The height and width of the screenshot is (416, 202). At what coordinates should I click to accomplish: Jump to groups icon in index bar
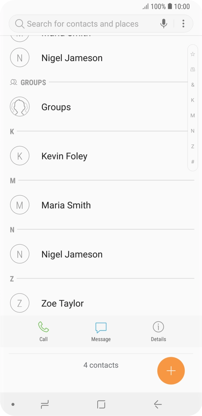(193, 69)
